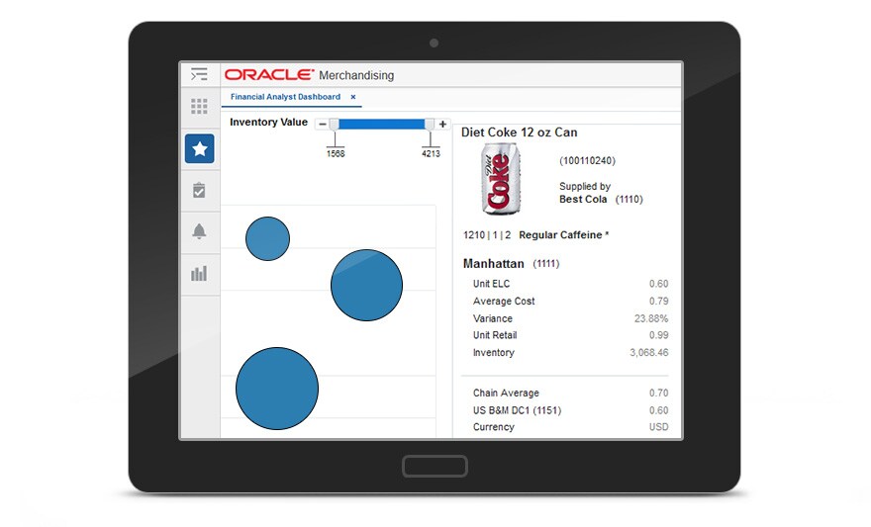871x527 pixels.
Task: Click the ORACLE Merchandising logo
Action: pos(309,75)
